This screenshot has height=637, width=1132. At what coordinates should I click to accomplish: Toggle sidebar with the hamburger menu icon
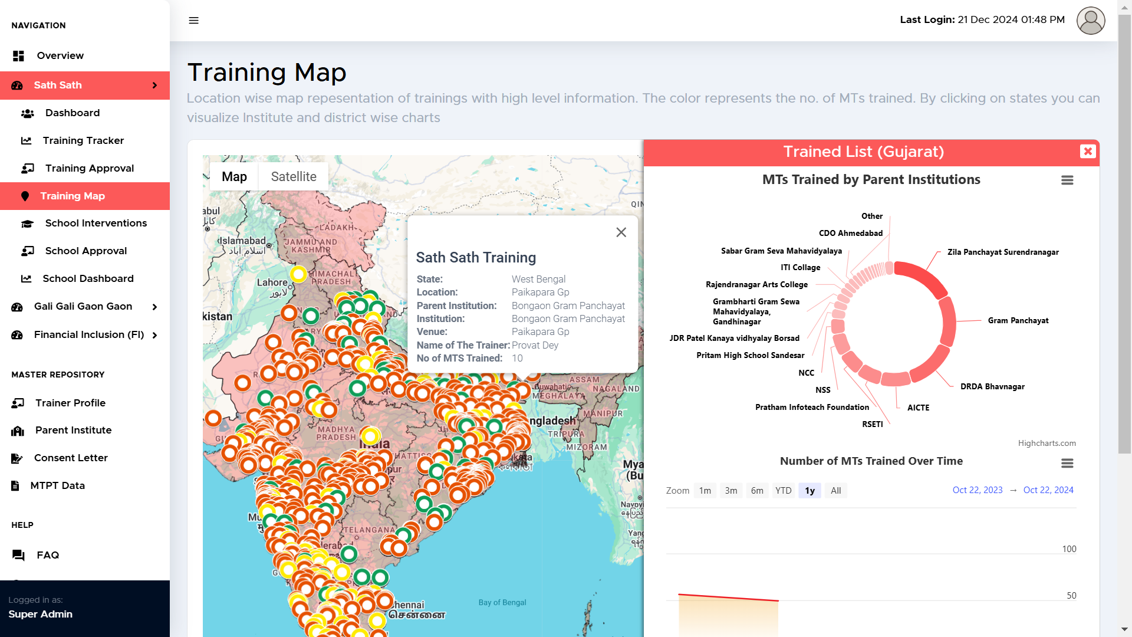(x=193, y=20)
